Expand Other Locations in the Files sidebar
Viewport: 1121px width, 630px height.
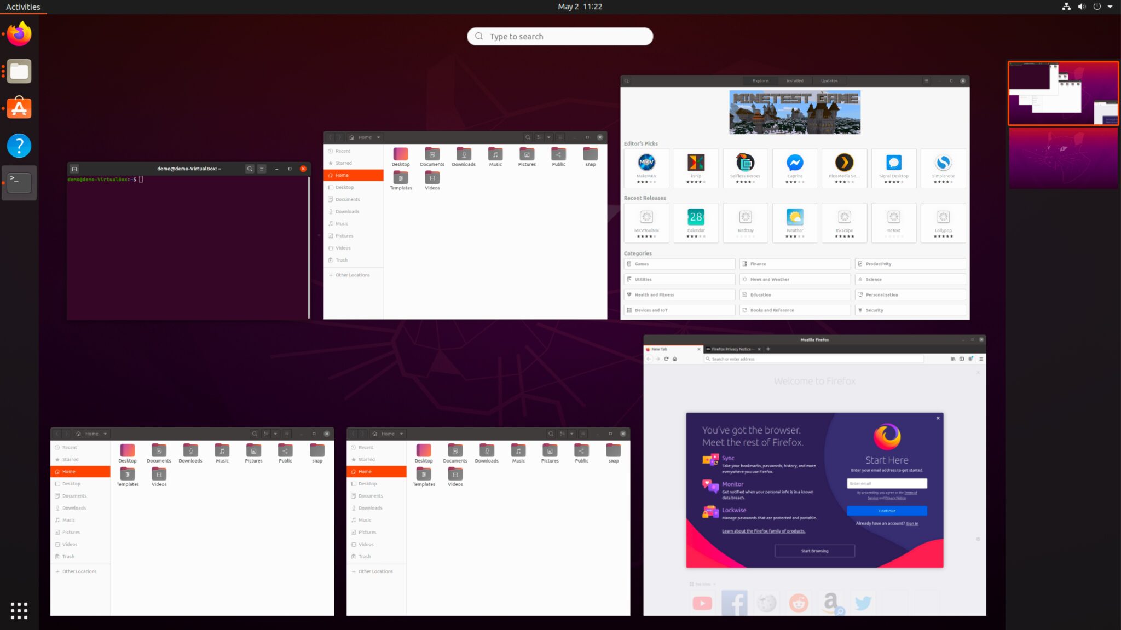(353, 275)
